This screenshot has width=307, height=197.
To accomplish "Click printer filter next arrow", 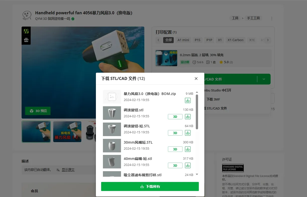I will coord(268,40).
